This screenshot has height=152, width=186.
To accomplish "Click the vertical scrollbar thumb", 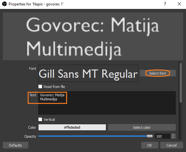I will [181, 83].
